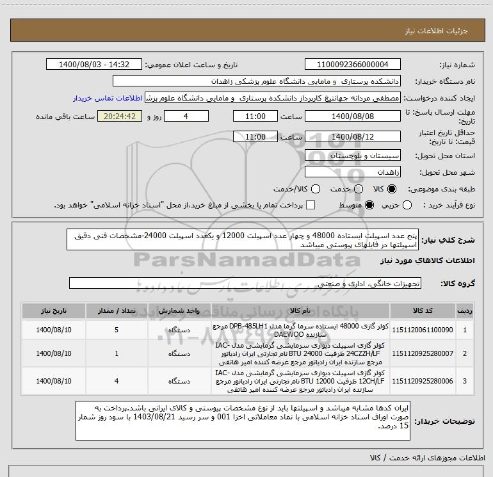Click the جزئیات اطلاعات نیاز header bar

(247, 30)
